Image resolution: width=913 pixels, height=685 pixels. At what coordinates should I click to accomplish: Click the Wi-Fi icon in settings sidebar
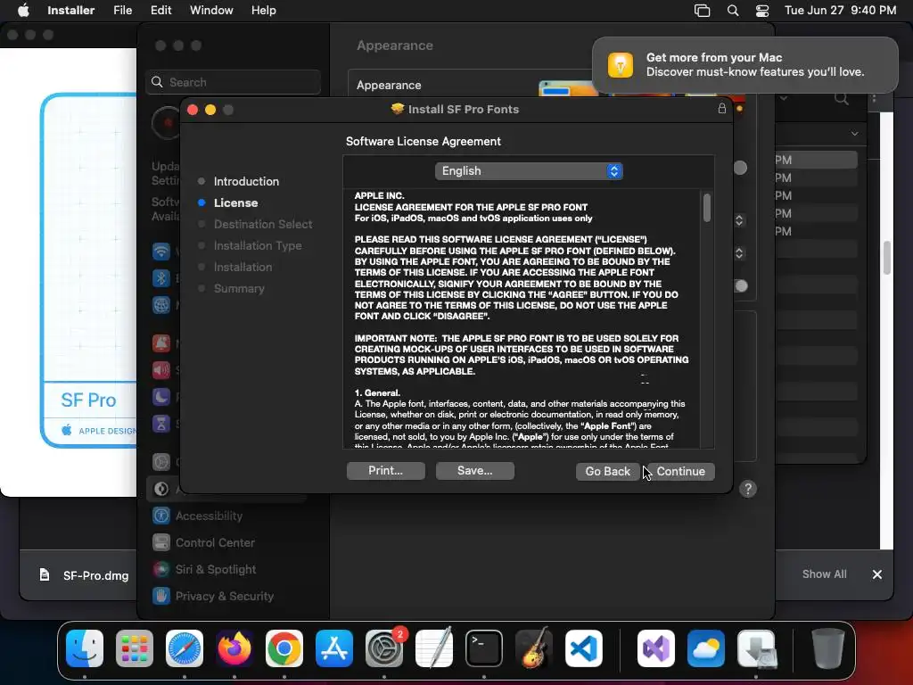pyautogui.click(x=161, y=252)
